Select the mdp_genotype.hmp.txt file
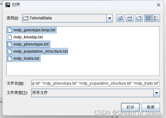The image size is (166, 118). (32, 30)
